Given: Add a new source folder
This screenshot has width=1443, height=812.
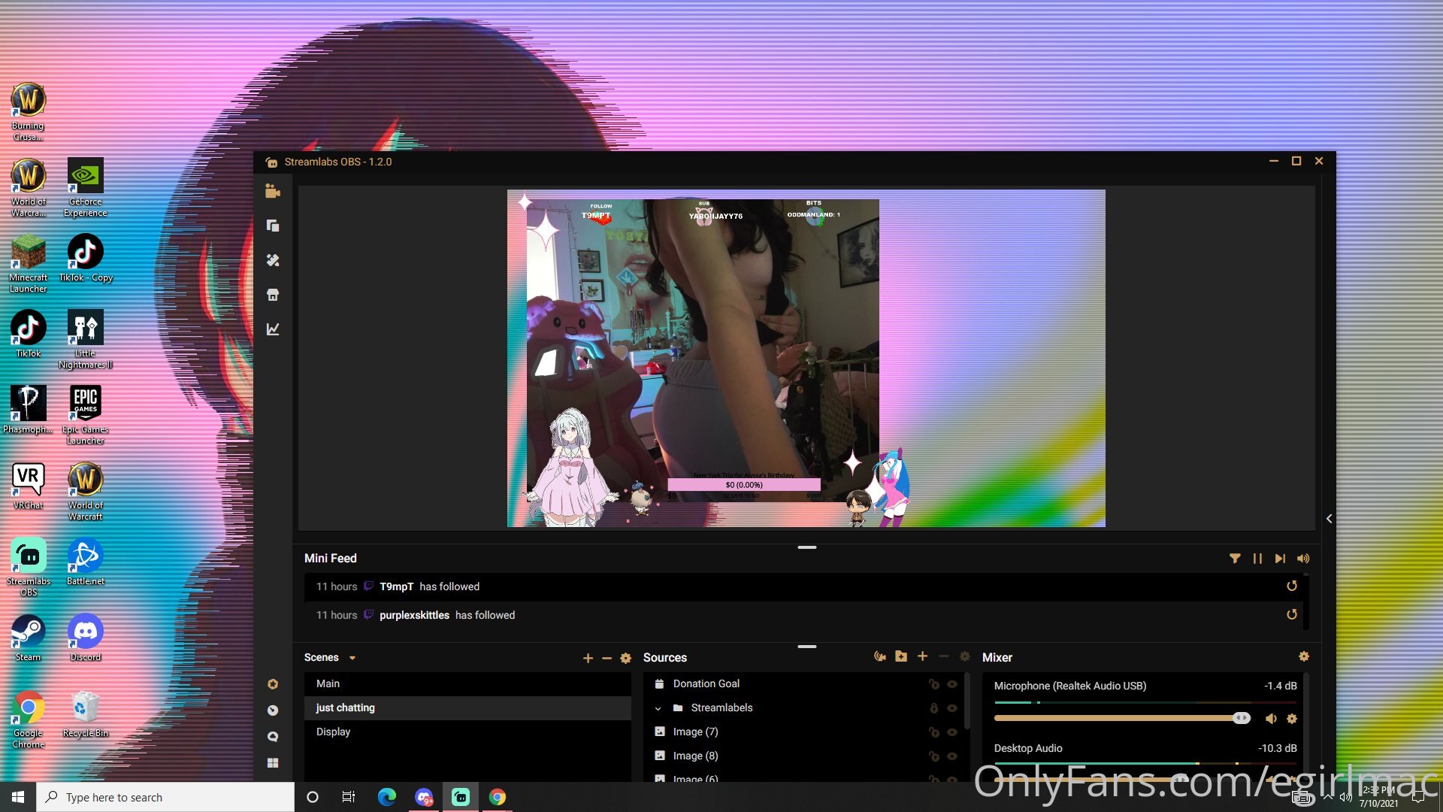Looking at the screenshot, I should pos(901,656).
